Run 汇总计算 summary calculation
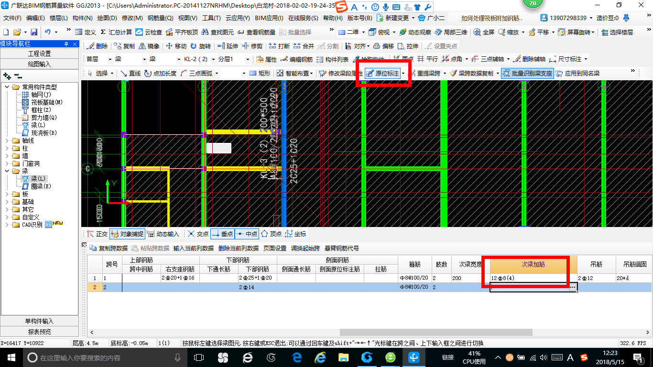653x367 pixels. pyautogui.click(x=116, y=32)
